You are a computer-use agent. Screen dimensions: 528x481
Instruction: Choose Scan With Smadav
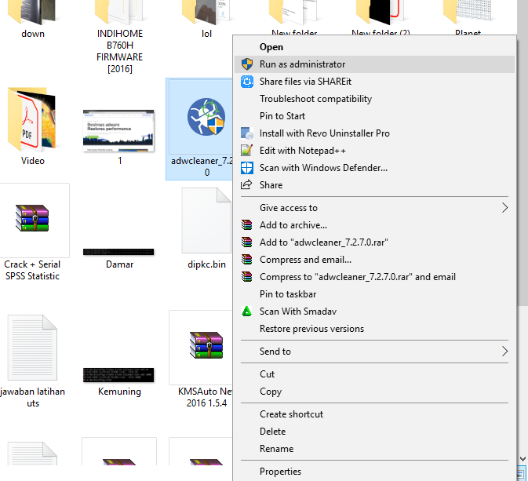pos(374,312)
